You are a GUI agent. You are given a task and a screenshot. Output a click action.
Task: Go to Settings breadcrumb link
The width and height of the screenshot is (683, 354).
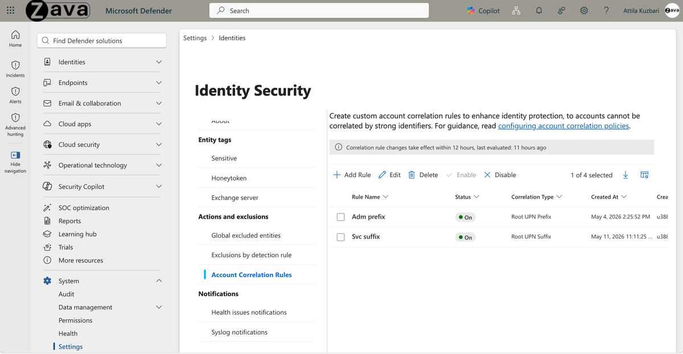[x=195, y=38]
